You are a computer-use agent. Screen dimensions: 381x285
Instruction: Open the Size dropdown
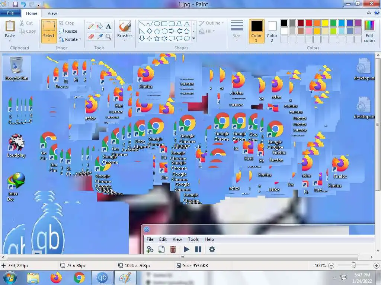pos(237,32)
